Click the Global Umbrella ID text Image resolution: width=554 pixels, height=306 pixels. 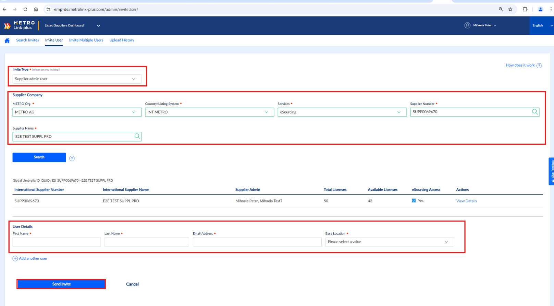pos(63,180)
